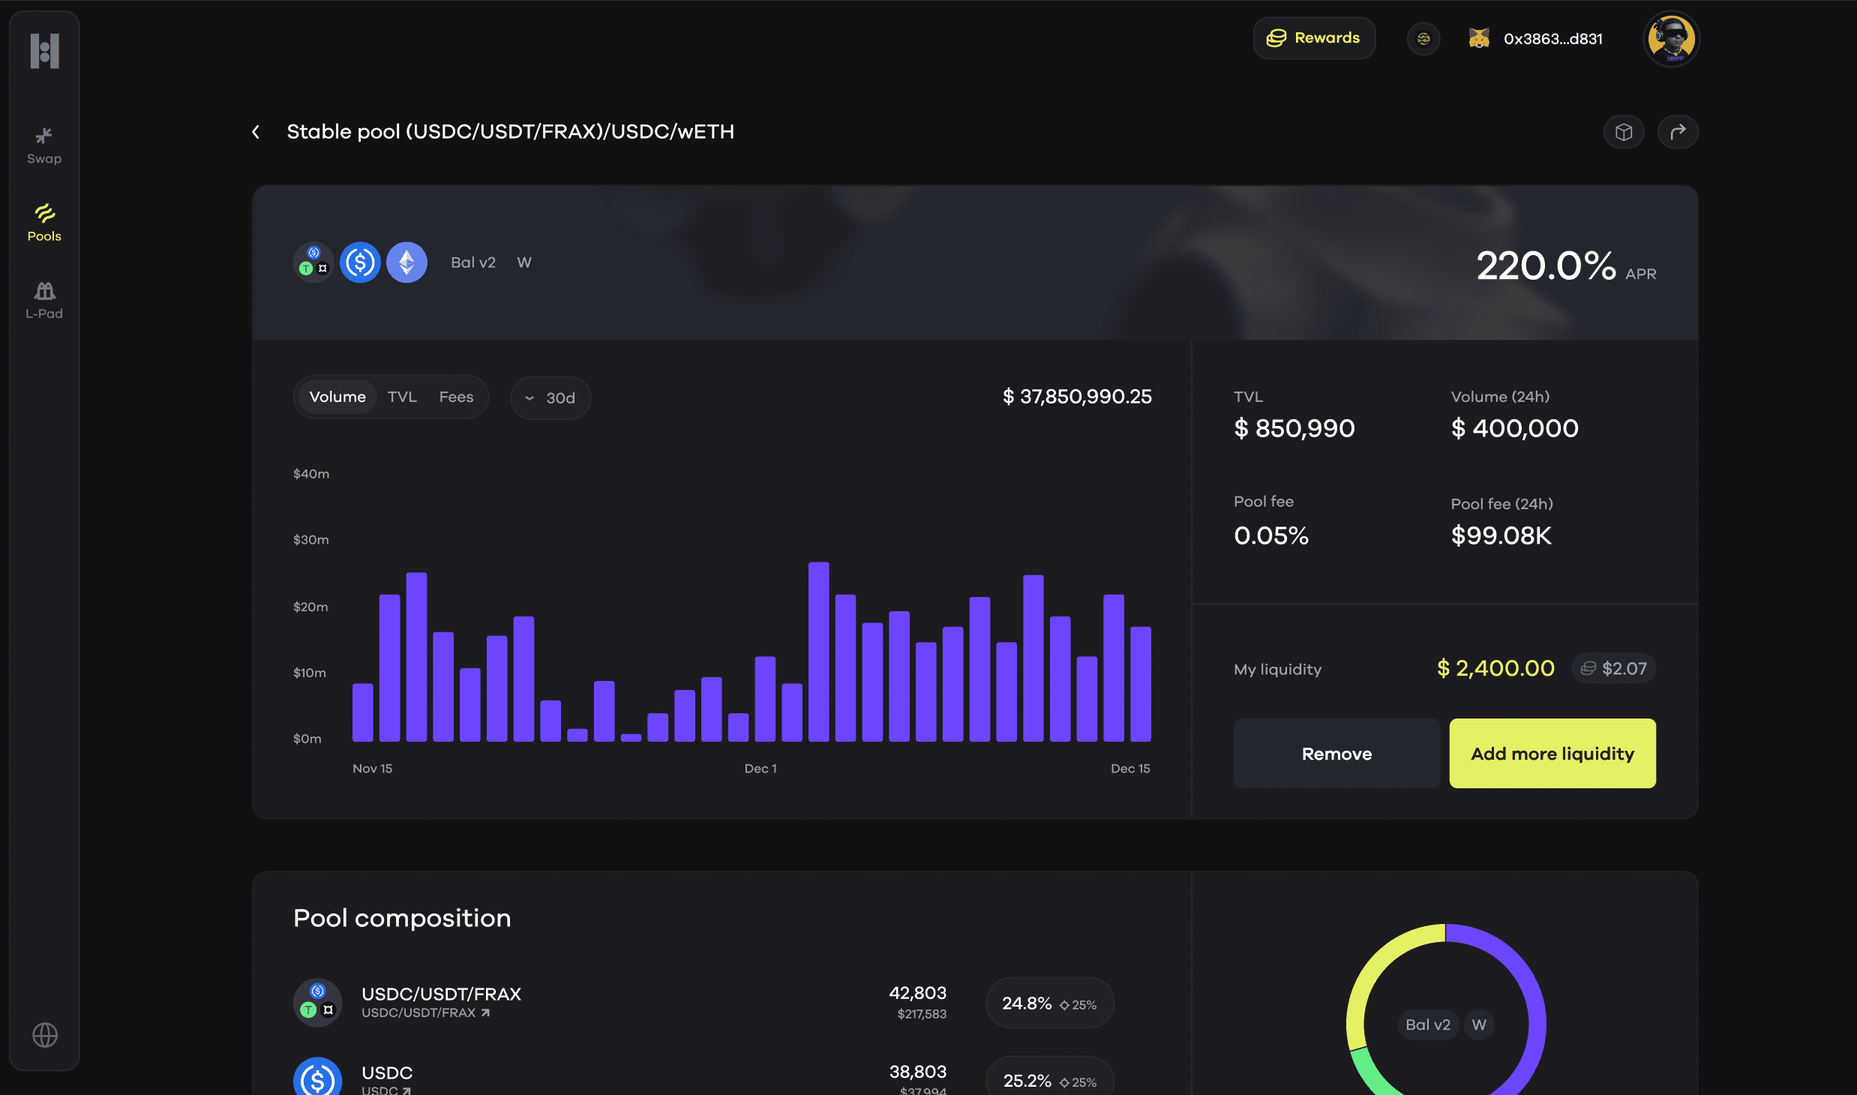
Task: Go to Swap in the sidebar
Action: click(44, 146)
